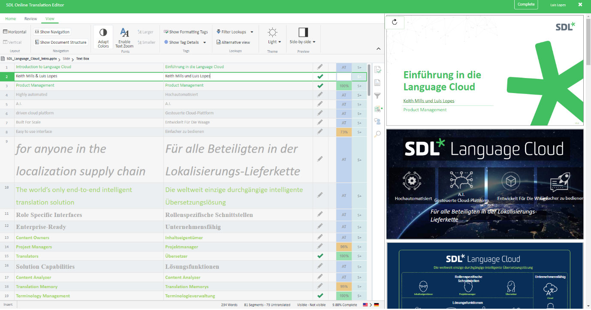Toggle Show Navigation

click(52, 32)
